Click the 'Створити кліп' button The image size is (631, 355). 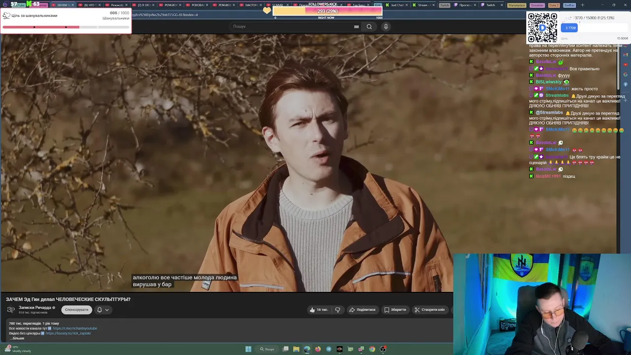coord(429,310)
